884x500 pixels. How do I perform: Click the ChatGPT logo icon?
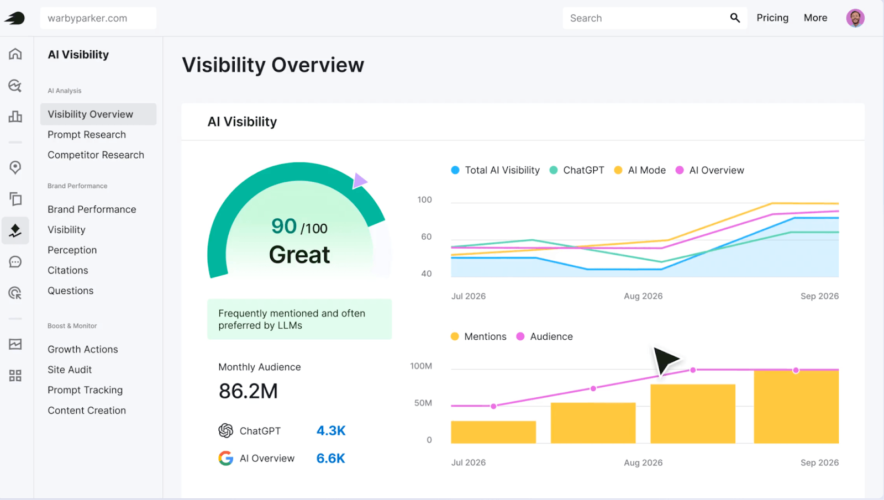click(225, 430)
